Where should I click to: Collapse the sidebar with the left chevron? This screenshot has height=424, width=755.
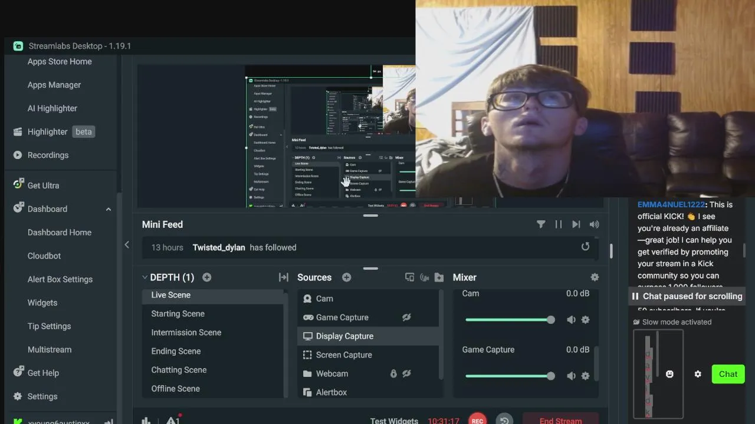tap(126, 244)
